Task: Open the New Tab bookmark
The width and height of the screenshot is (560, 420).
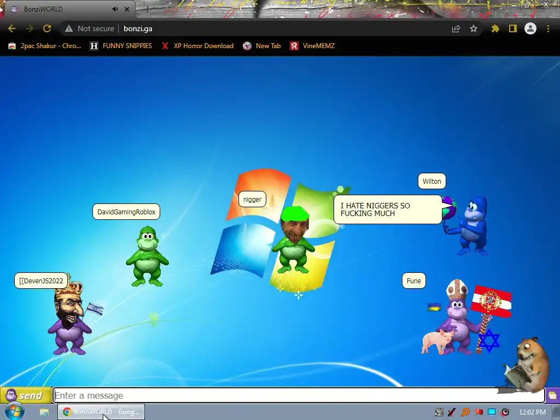Action: point(262,46)
